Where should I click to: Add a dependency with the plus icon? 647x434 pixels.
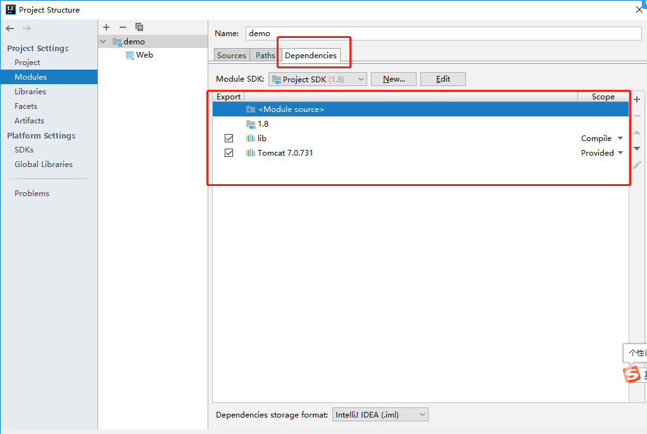click(x=637, y=99)
